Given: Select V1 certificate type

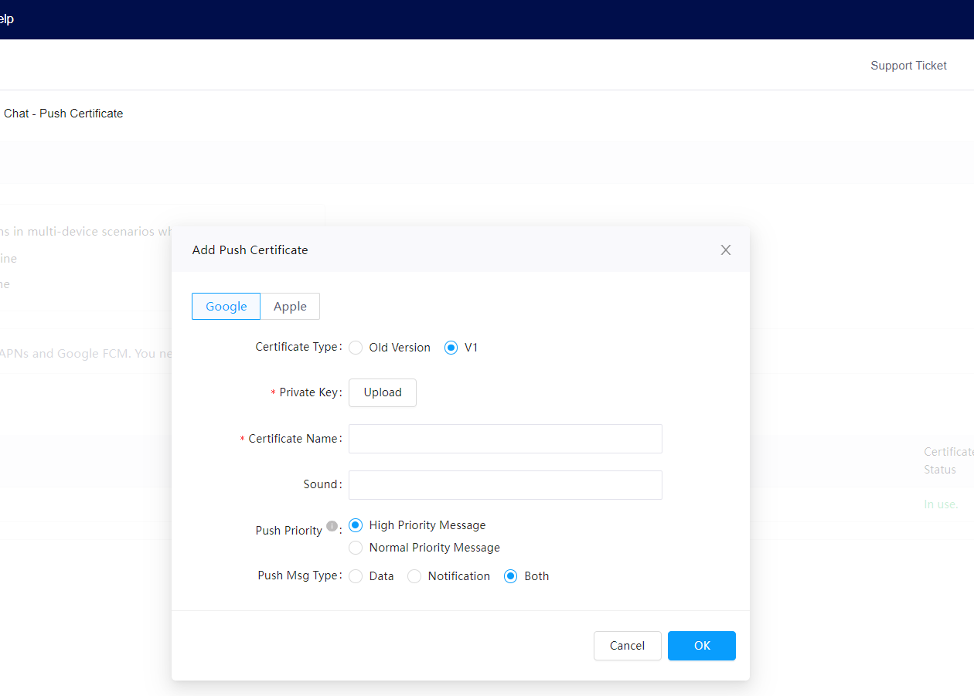Looking at the screenshot, I should (451, 348).
